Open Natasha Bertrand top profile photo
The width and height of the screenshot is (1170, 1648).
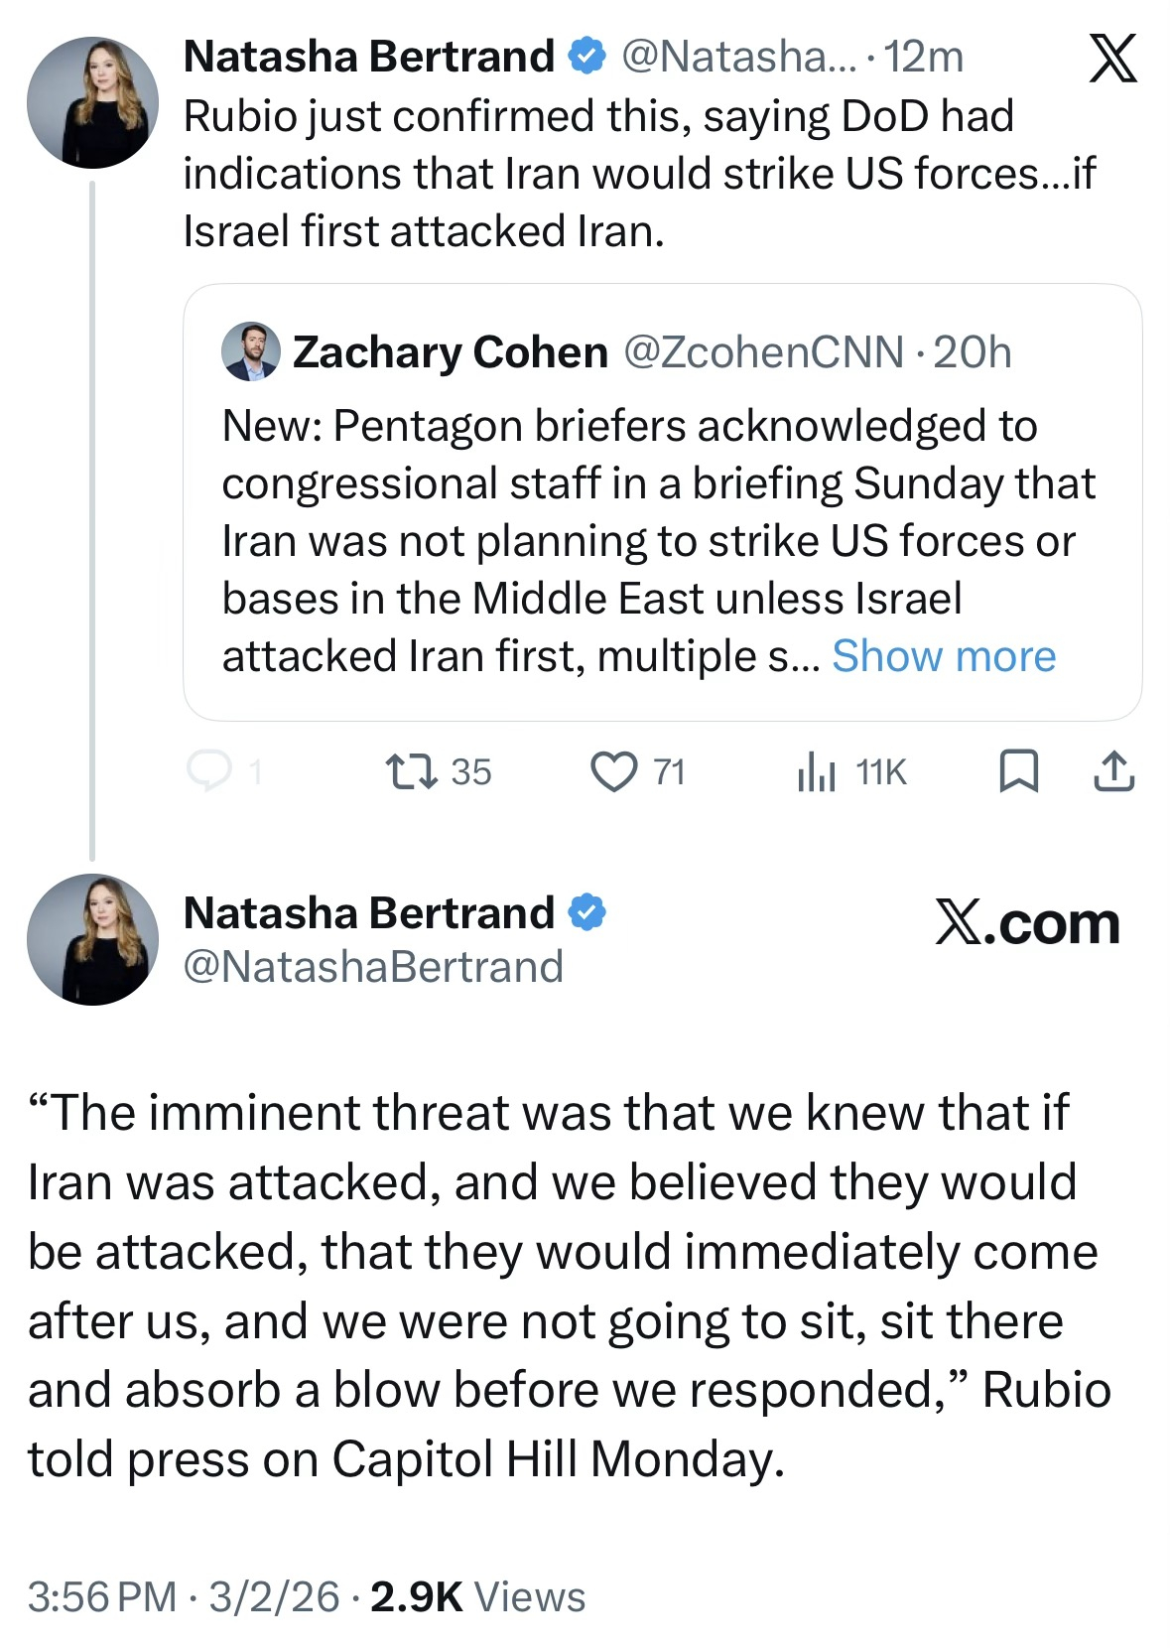click(x=92, y=103)
